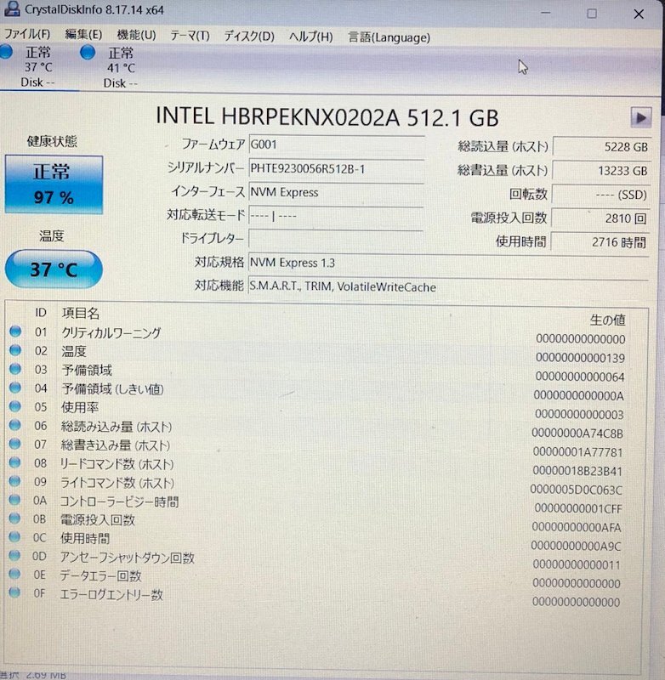Open the ヘルプ(H) menu
This screenshot has height=680, width=665.
[x=311, y=37]
